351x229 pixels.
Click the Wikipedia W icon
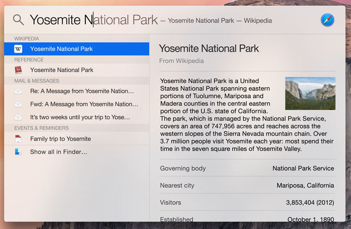pyautogui.click(x=18, y=49)
